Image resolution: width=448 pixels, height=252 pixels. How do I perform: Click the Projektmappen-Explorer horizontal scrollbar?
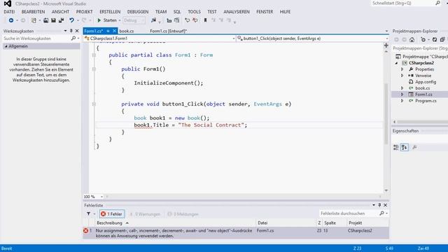pos(422,122)
